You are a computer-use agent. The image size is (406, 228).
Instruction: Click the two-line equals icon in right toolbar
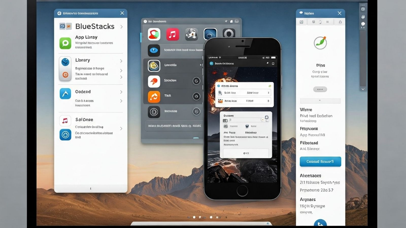point(328,22)
